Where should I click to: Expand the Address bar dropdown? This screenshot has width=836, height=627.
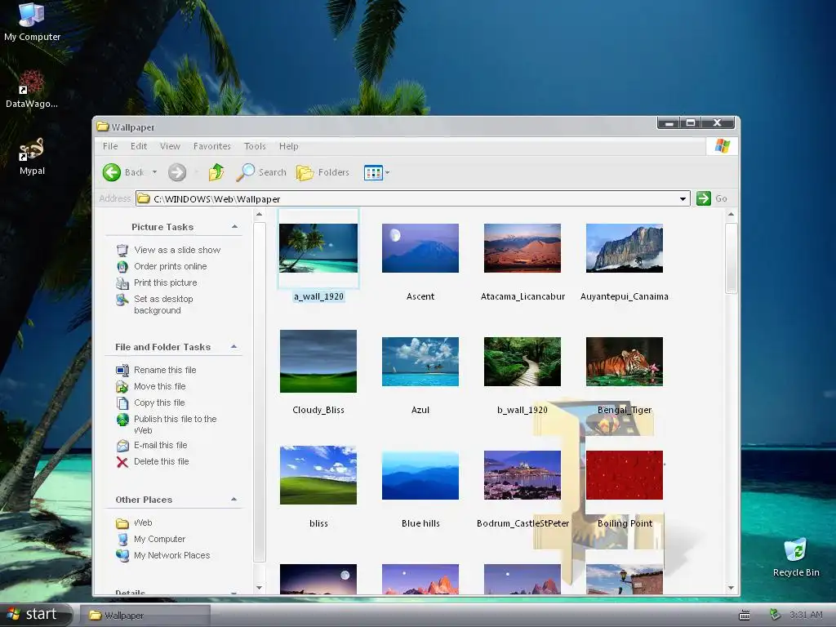(x=683, y=199)
